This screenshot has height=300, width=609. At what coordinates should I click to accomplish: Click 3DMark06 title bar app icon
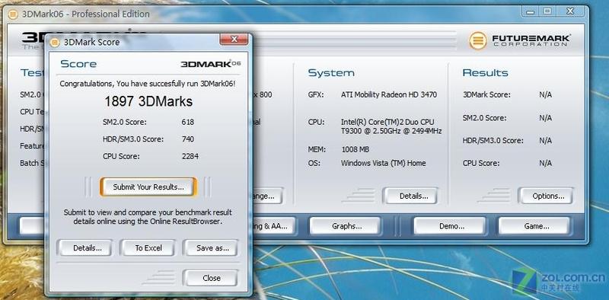(13, 14)
